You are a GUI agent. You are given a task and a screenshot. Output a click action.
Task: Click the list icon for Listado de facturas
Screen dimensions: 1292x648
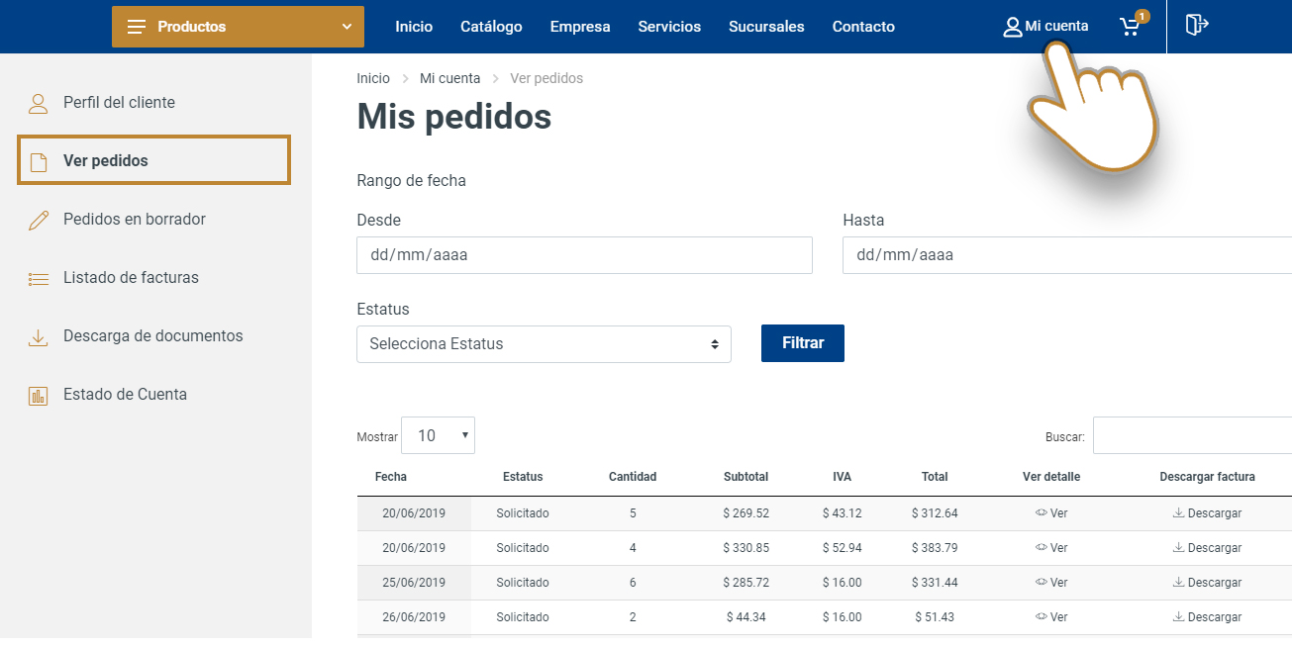(39, 278)
